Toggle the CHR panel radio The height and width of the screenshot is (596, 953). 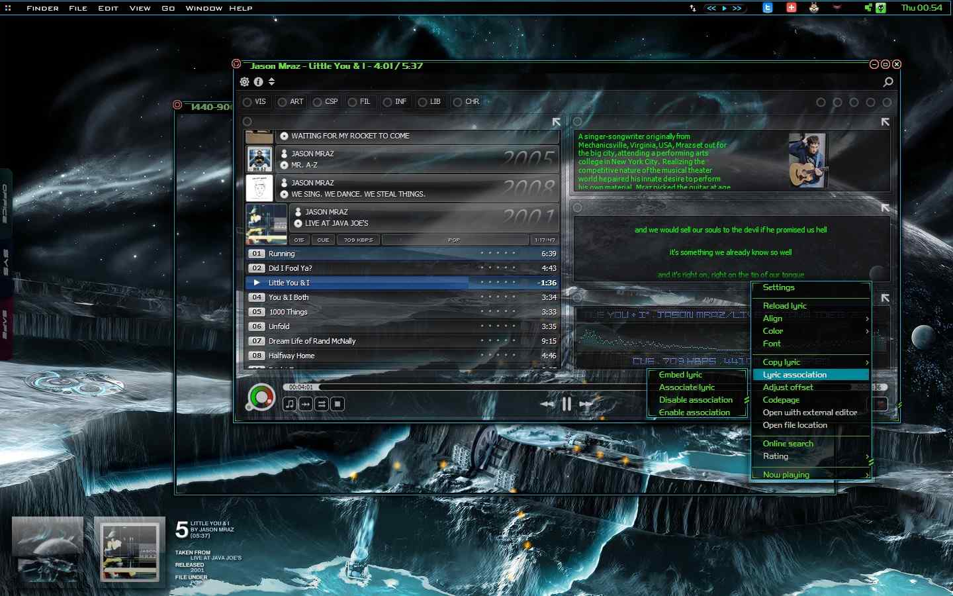pos(458,102)
